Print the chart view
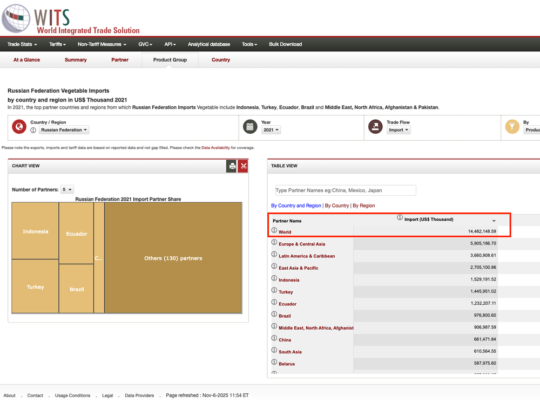540x403 pixels. (x=232, y=166)
